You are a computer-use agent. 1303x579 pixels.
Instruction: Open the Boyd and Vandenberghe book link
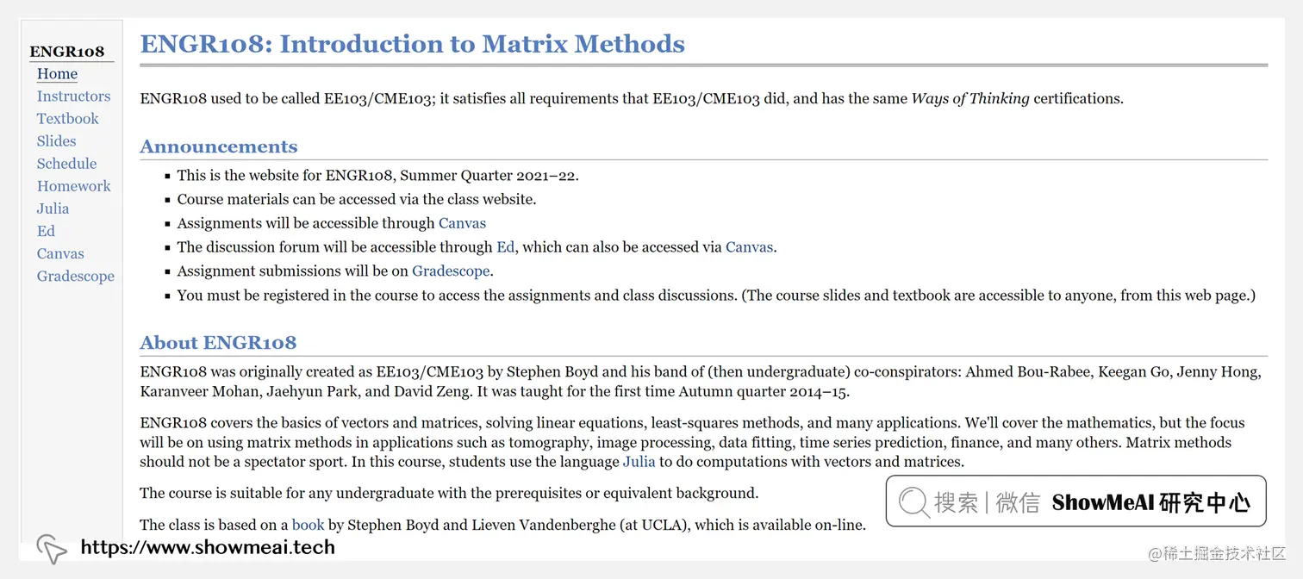308,525
